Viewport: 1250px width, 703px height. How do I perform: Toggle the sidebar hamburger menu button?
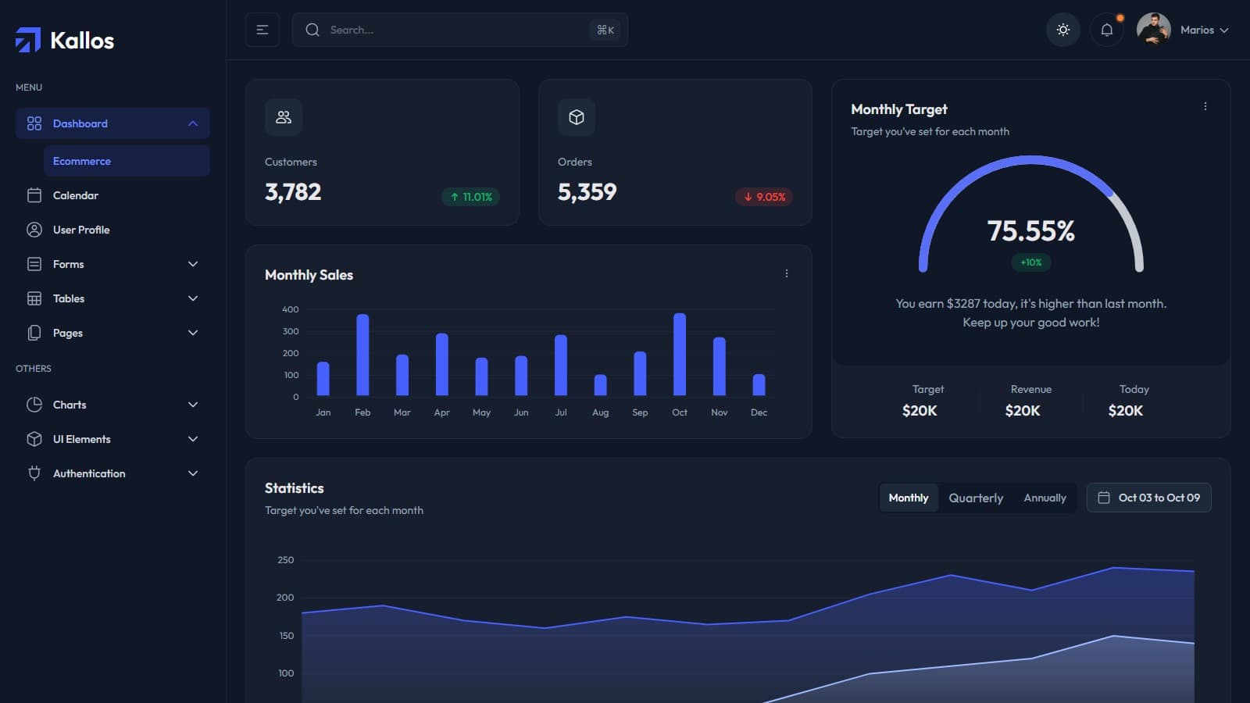pyautogui.click(x=262, y=30)
